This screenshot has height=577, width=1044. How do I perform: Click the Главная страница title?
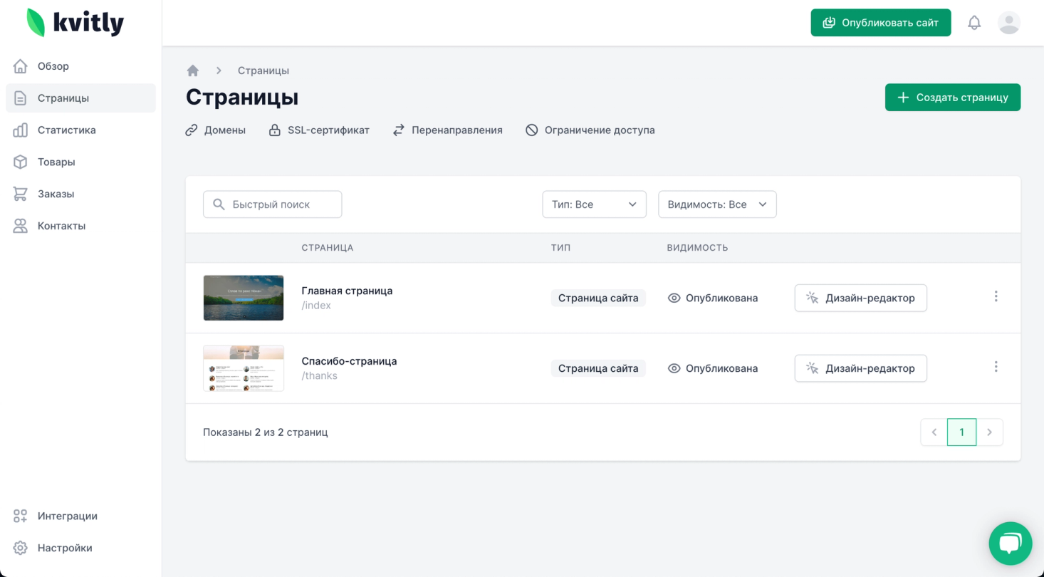point(347,291)
